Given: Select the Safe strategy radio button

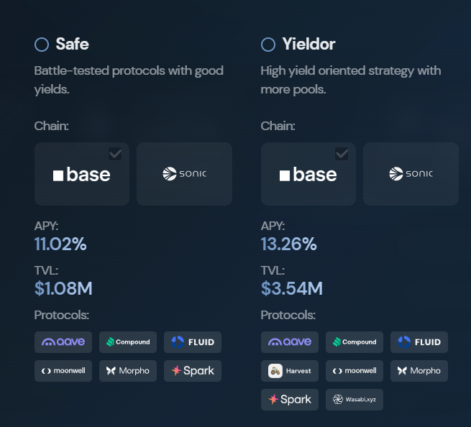Looking at the screenshot, I should 42,45.
